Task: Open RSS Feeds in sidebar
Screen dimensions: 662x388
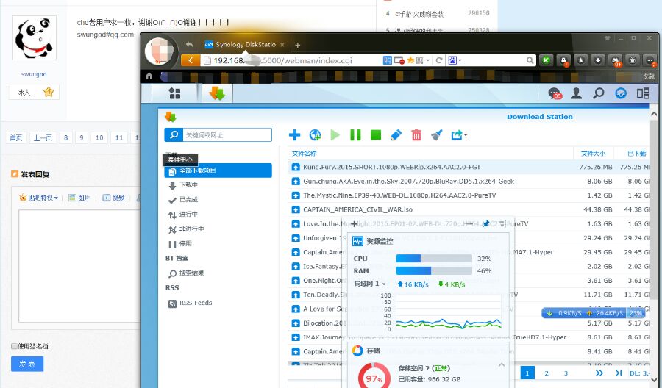Action: [x=196, y=303]
